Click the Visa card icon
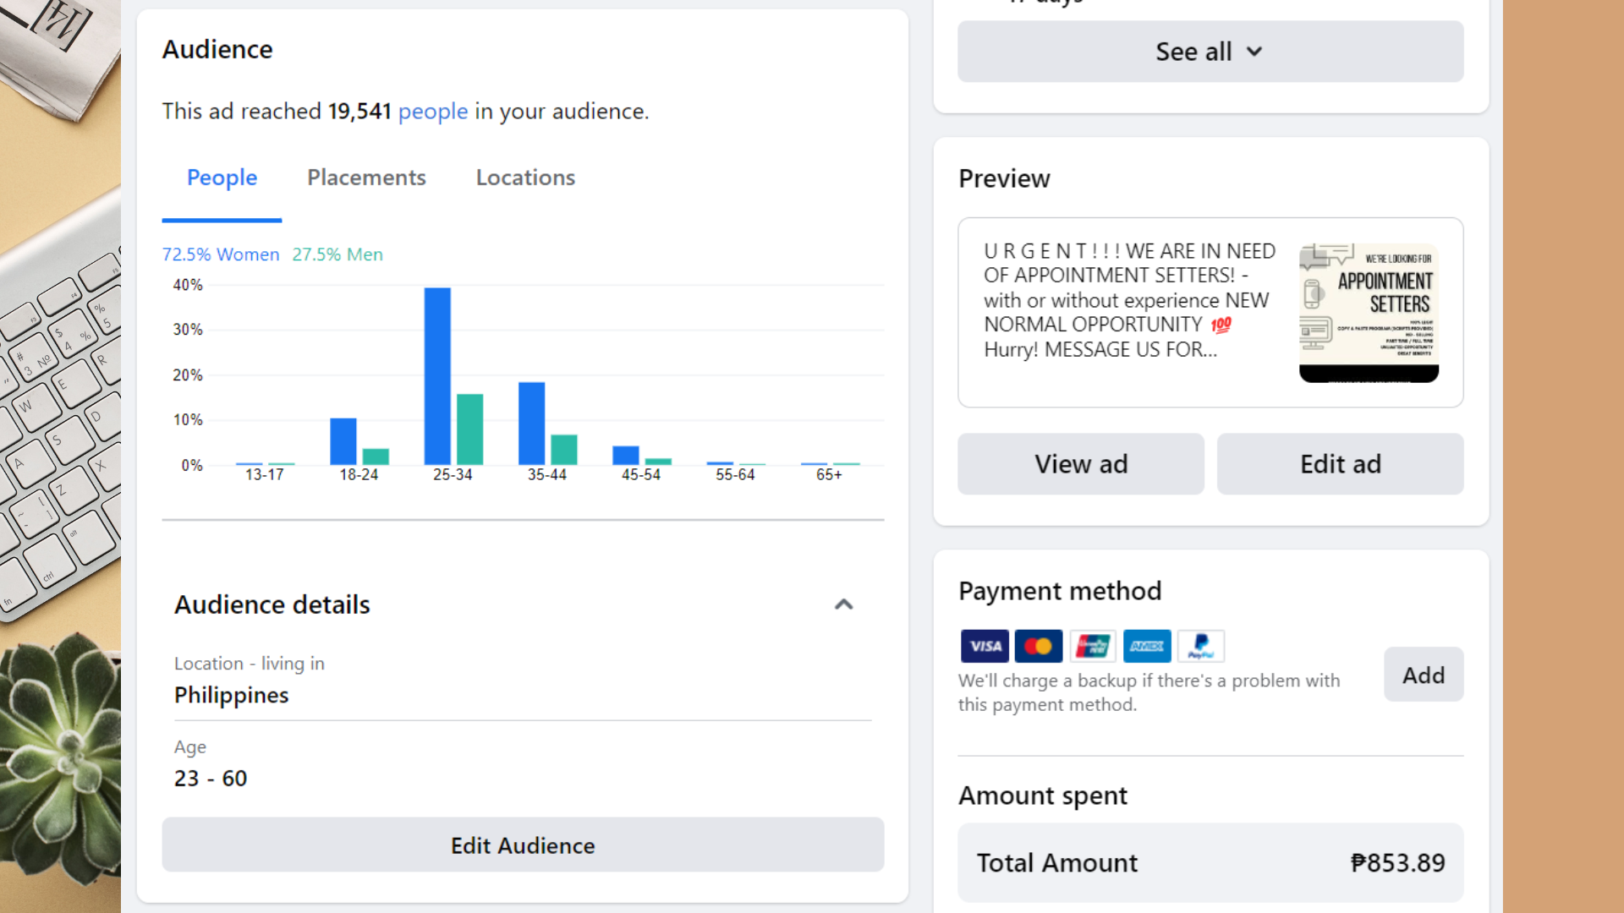The width and height of the screenshot is (1624, 913). [x=985, y=647]
